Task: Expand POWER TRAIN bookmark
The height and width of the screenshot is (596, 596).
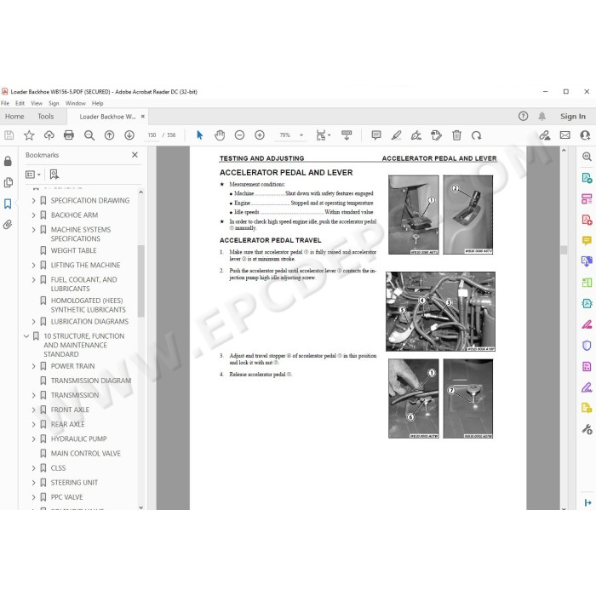Action: [33, 366]
